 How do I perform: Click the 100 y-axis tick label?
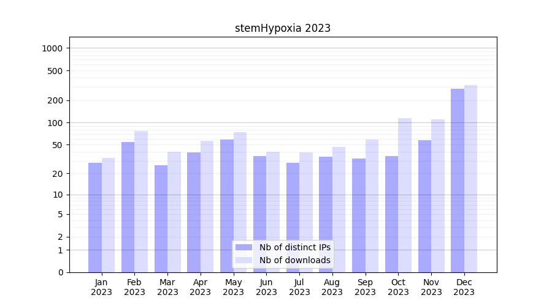click(x=55, y=123)
